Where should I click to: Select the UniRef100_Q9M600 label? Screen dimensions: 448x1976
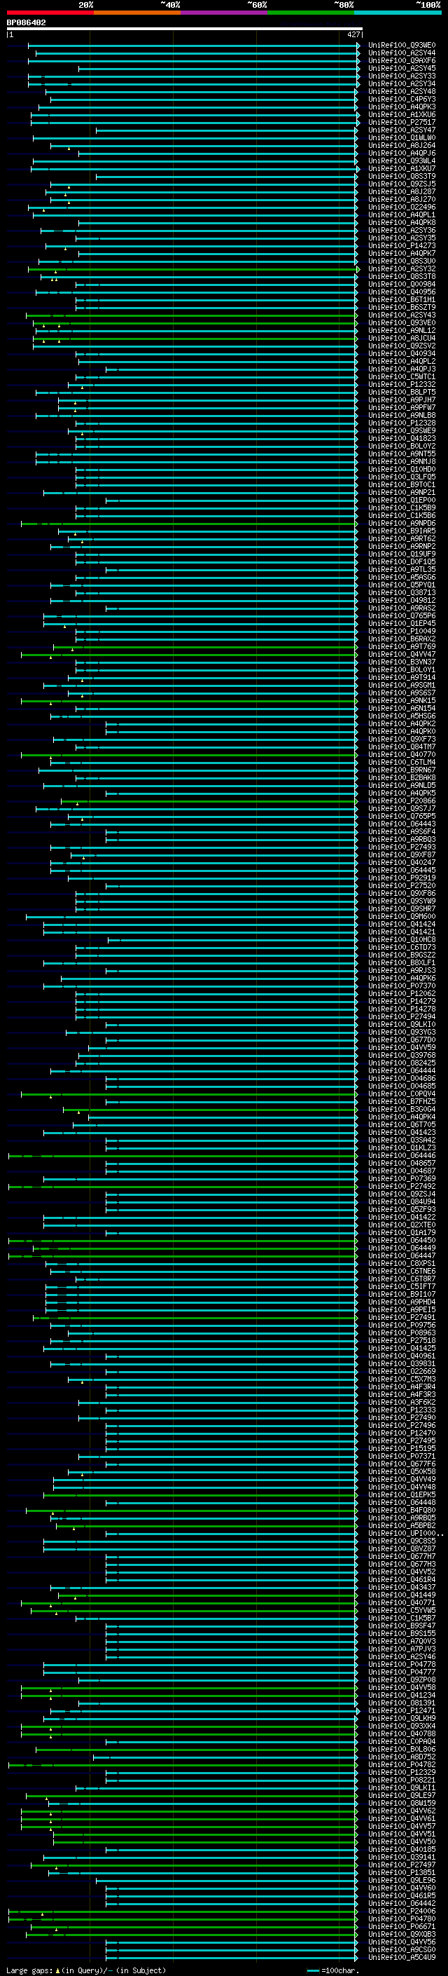[402, 918]
